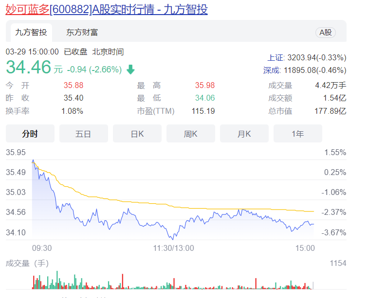Switch chart to 1年 range
The height and width of the screenshot is (298, 368).
click(x=297, y=134)
